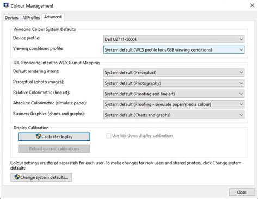Tick Use Windows display calibration checkbox

109,136
